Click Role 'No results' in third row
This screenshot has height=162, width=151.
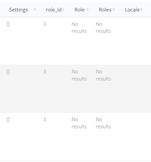(79, 123)
